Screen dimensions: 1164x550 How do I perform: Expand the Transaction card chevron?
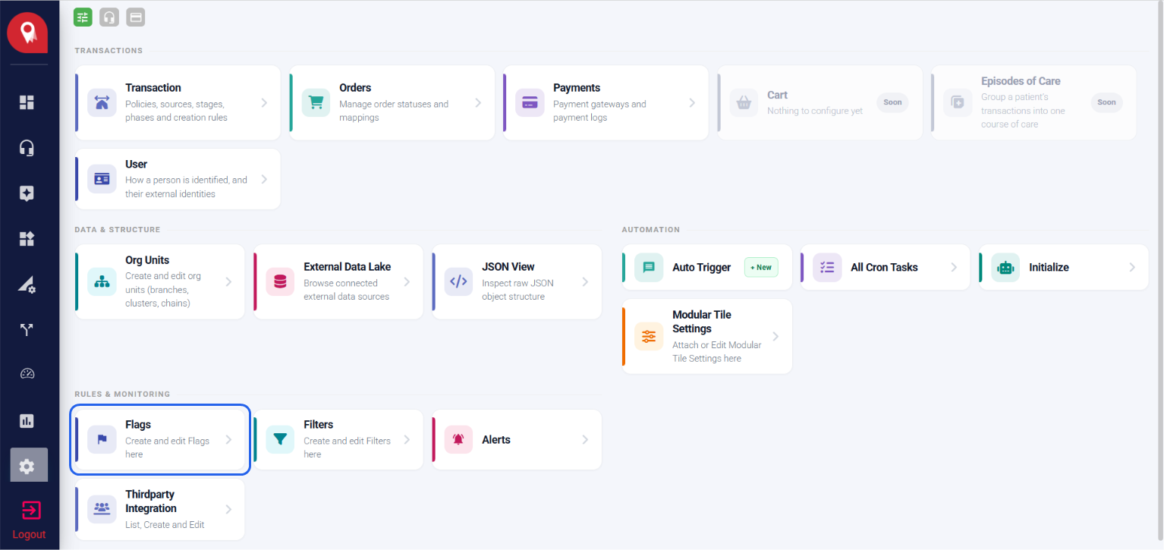(264, 102)
